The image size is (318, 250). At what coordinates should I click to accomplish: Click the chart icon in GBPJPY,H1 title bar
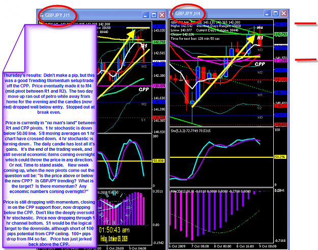click(42, 15)
